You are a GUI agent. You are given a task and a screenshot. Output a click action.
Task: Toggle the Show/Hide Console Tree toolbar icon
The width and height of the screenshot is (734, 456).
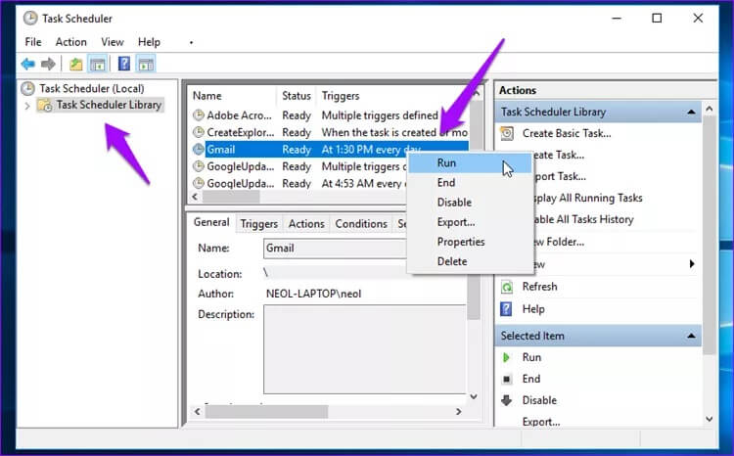pos(98,64)
